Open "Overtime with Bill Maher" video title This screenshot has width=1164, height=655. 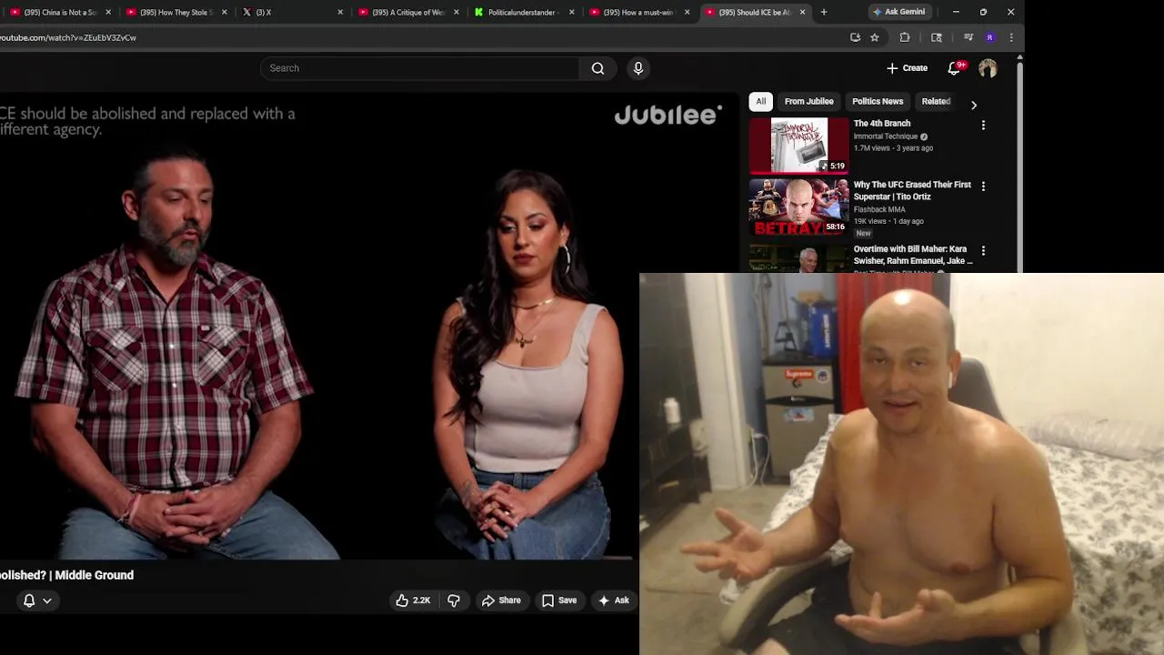click(x=912, y=255)
